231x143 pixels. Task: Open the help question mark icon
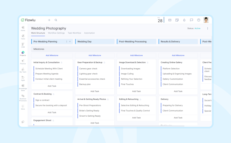tap(198, 20)
